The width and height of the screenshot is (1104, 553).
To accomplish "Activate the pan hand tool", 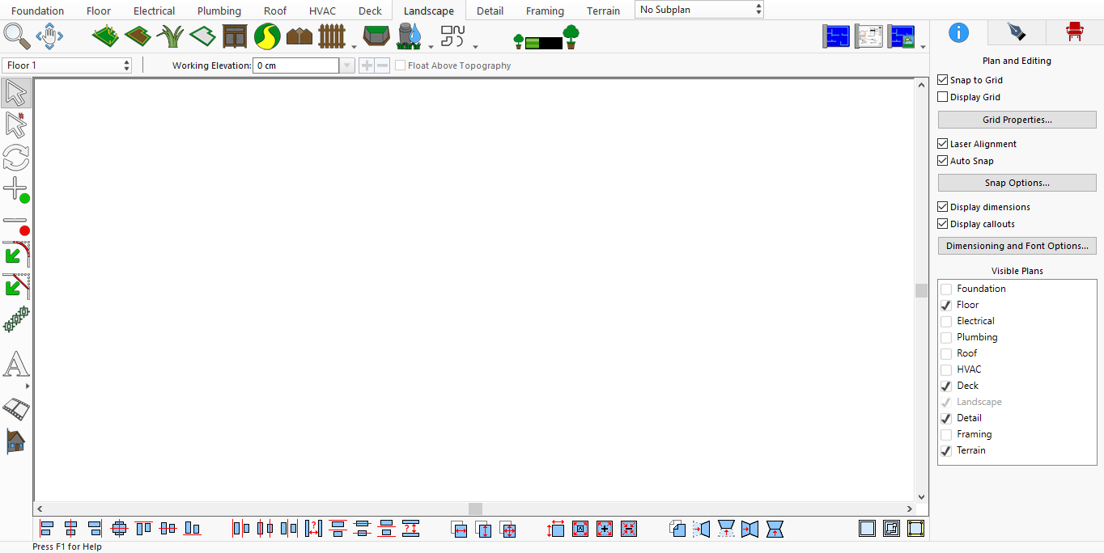I will point(49,36).
